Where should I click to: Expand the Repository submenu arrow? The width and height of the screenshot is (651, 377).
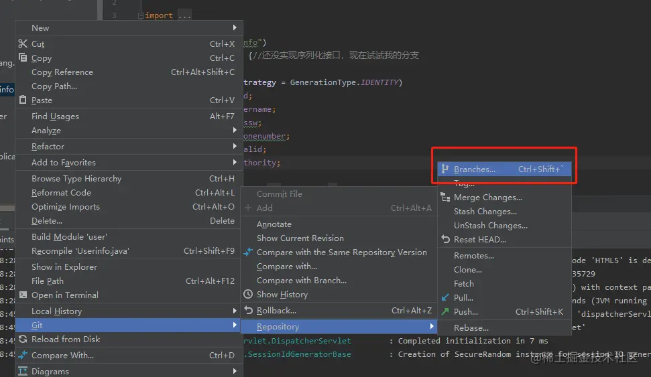[x=432, y=326]
